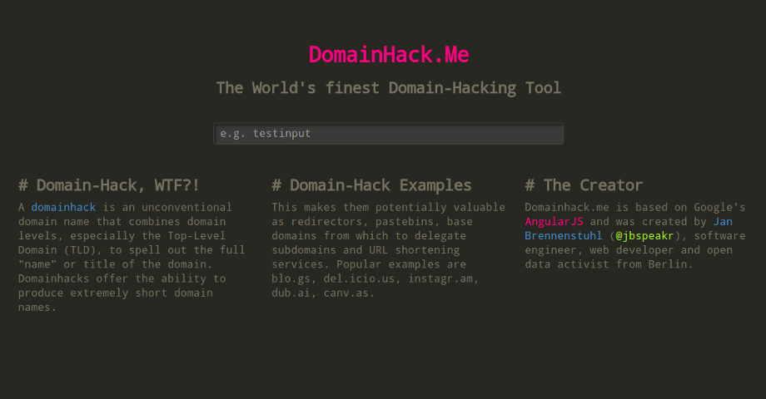This screenshot has height=399, width=766.
Task: Focus the 'e.g. testinput' search field
Action: 389,134
